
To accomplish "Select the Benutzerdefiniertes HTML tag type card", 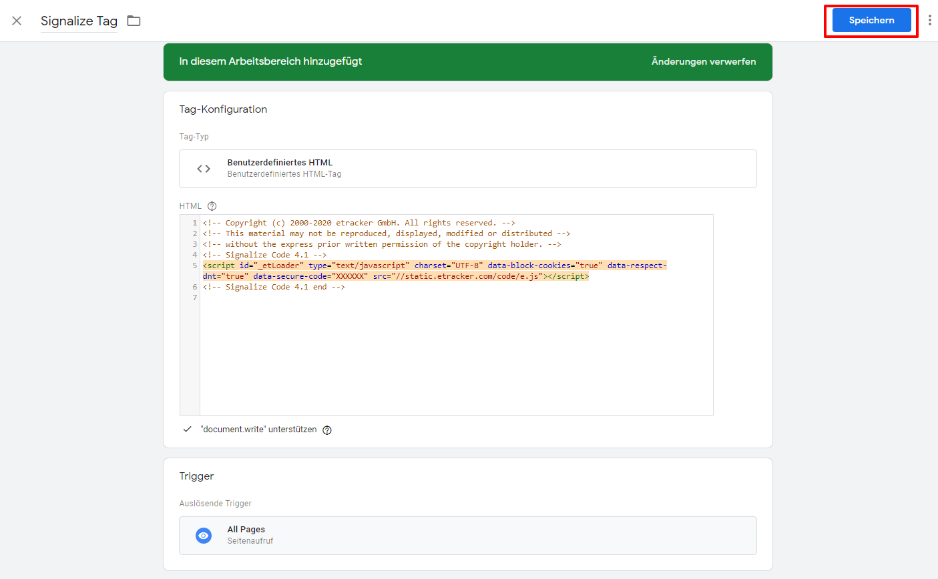I will (467, 169).
